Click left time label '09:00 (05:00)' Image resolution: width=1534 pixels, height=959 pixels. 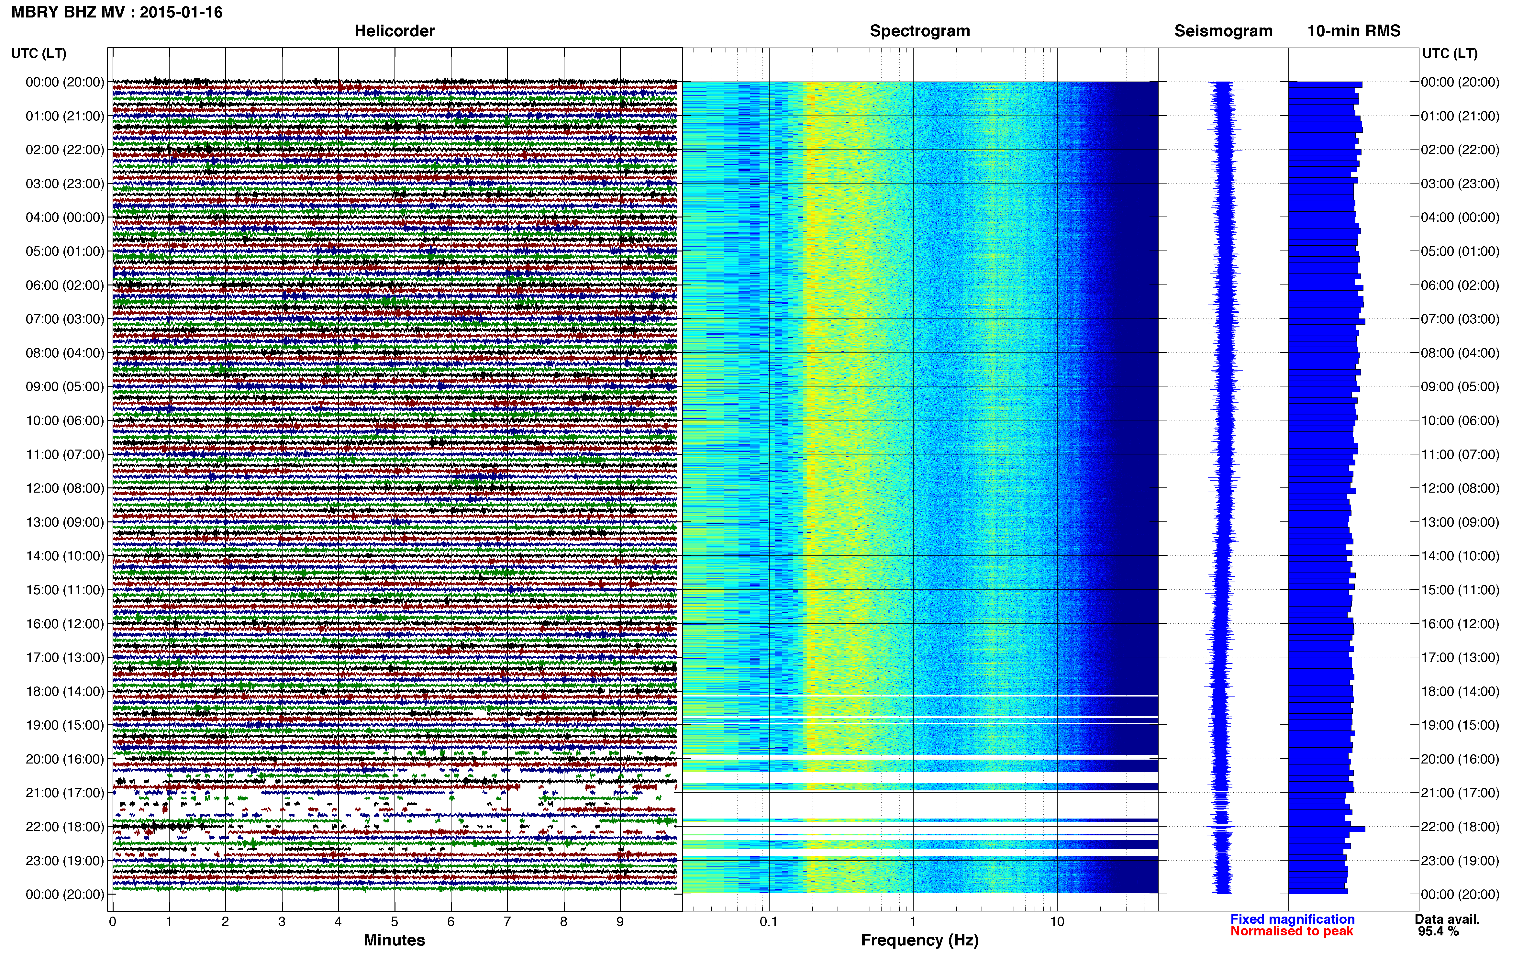click(x=65, y=386)
